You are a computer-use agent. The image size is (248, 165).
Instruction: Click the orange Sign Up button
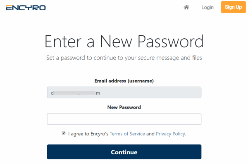click(x=233, y=7)
